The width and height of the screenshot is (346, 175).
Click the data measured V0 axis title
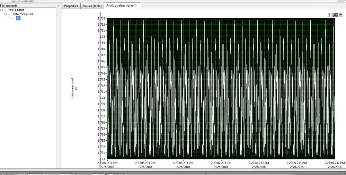click(74, 88)
